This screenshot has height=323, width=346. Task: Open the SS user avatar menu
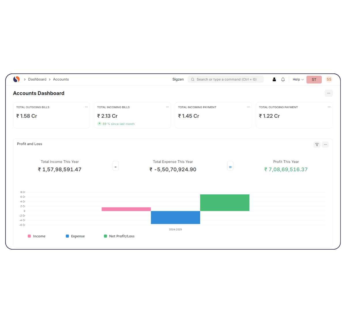click(x=329, y=79)
